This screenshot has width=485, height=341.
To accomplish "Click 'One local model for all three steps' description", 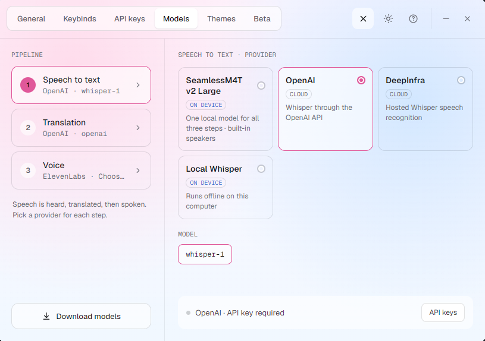I will tap(223, 128).
